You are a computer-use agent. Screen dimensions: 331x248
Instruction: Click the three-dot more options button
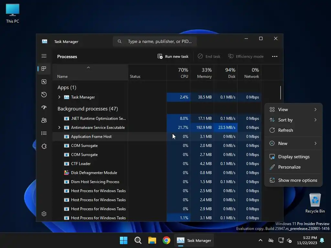pyautogui.click(x=275, y=57)
